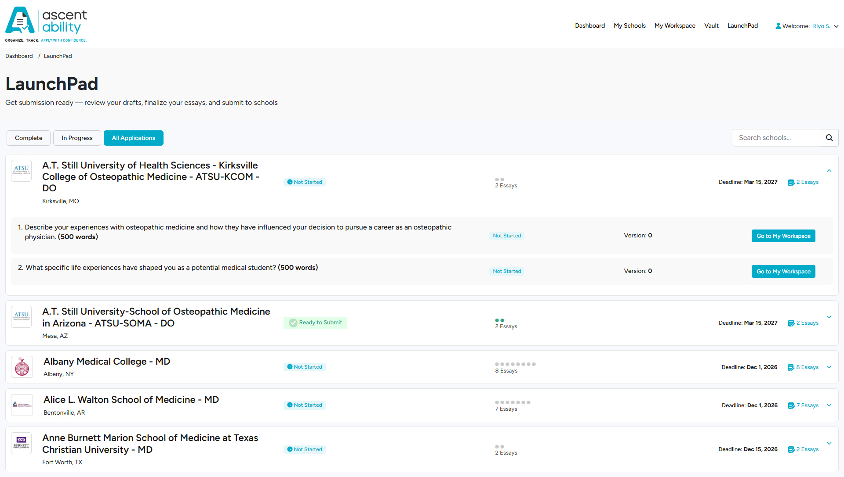Click the ATSU-KCOM essay progress dots
The width and height of the screenshot is (844, 477).
point(499,179)
